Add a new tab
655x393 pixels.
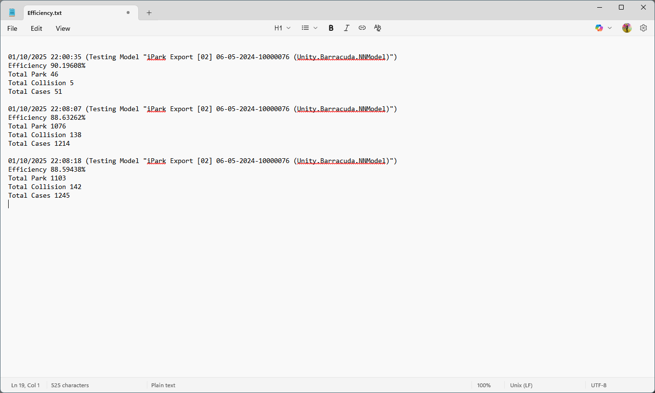pos(149,13)
